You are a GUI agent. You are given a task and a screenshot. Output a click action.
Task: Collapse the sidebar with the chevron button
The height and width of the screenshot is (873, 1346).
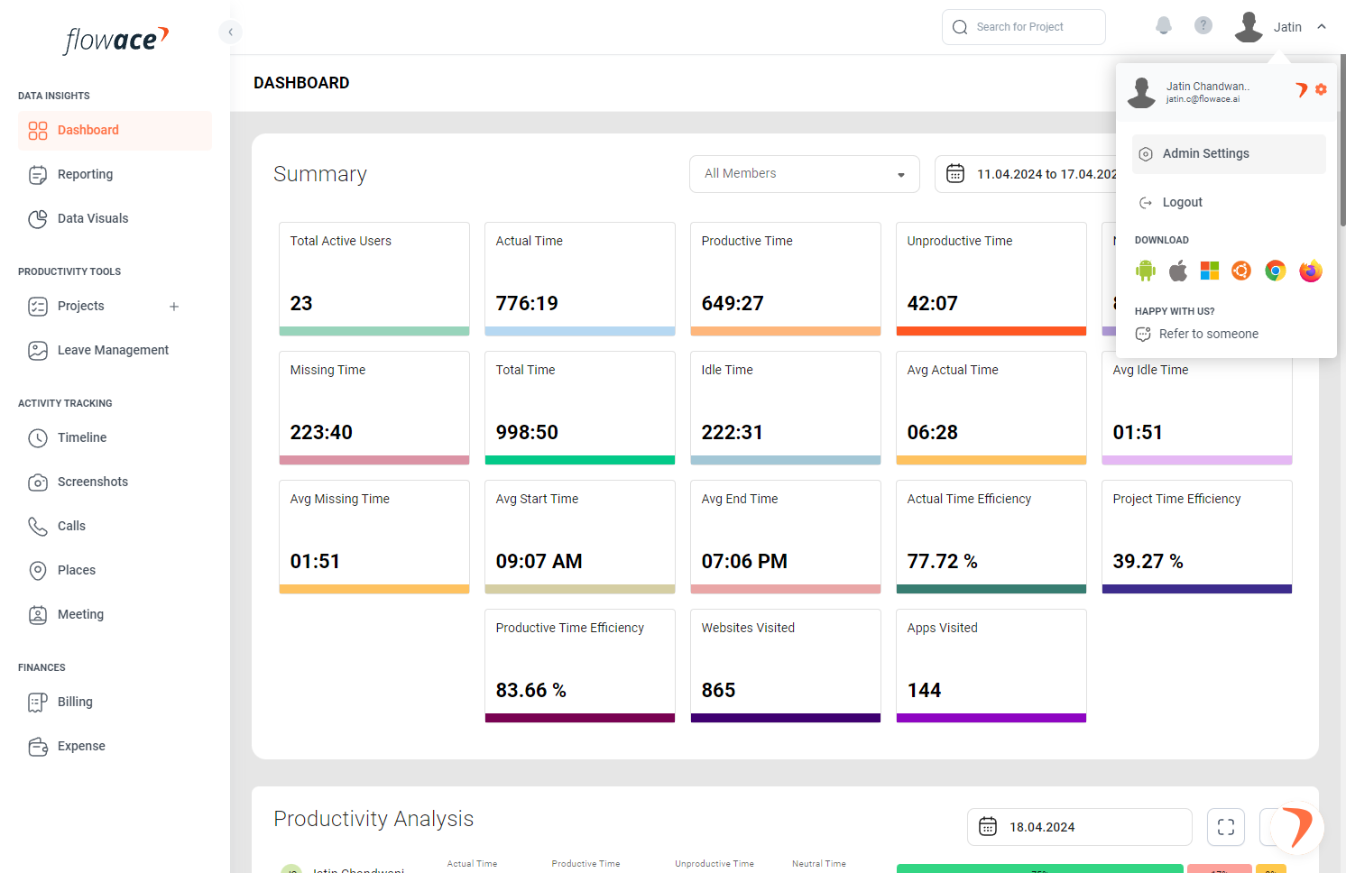point(230,32)
